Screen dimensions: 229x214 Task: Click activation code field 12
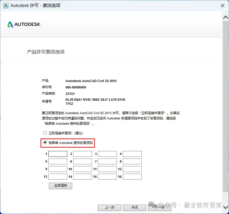point(132,169)
